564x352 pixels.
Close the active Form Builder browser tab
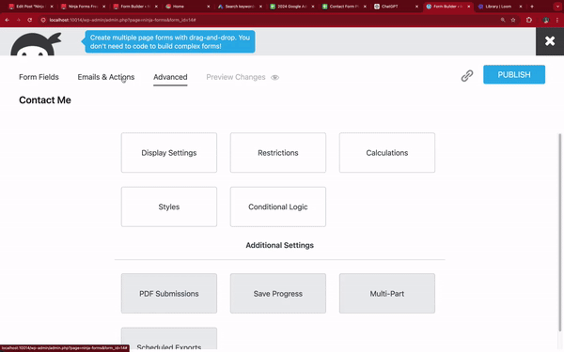(x=469, y=7)
